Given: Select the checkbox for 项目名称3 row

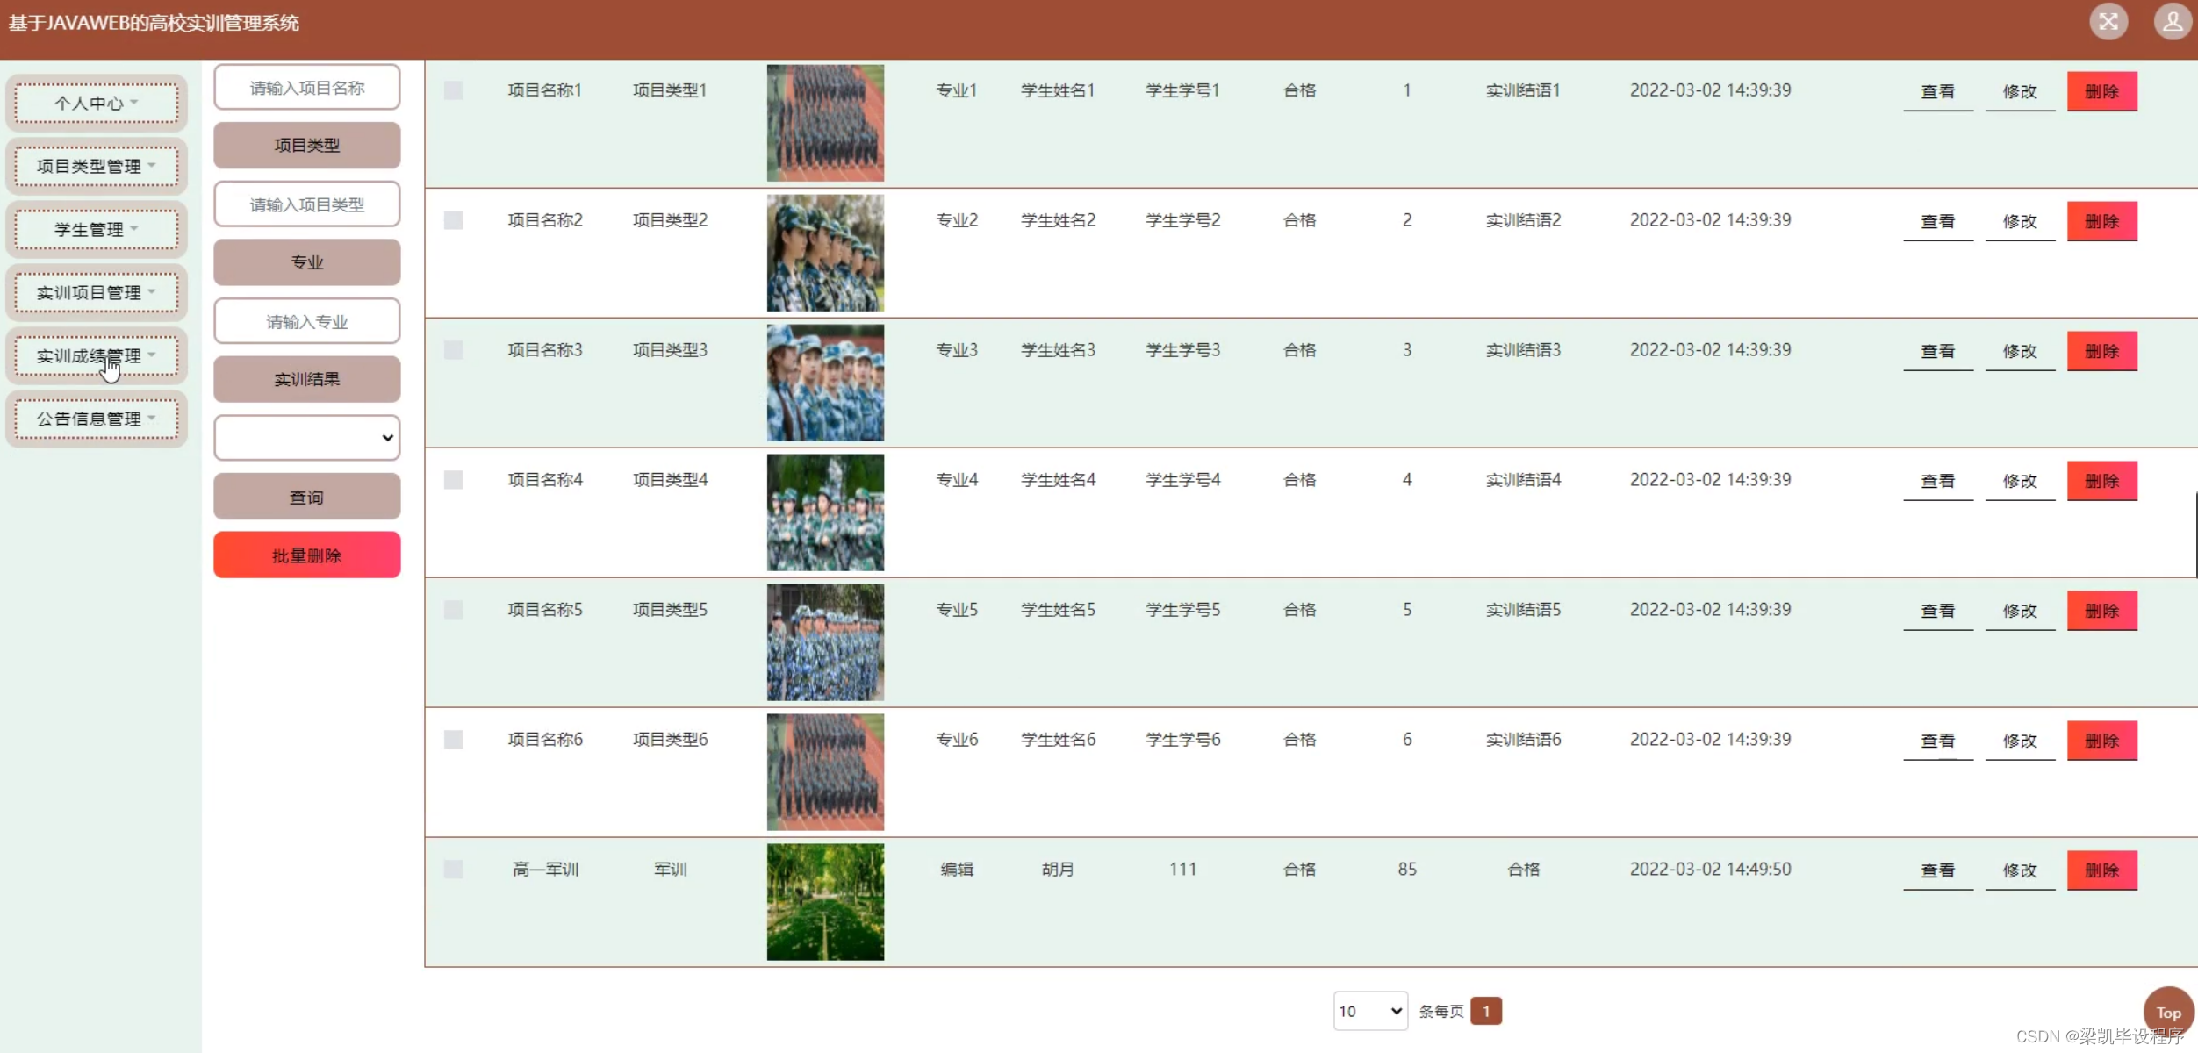Looking at the screenshot, I should (453, 350).
